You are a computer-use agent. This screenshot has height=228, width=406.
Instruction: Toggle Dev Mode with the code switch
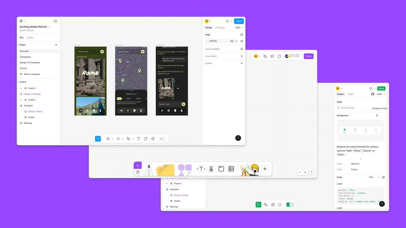click(x=161, y=138)
